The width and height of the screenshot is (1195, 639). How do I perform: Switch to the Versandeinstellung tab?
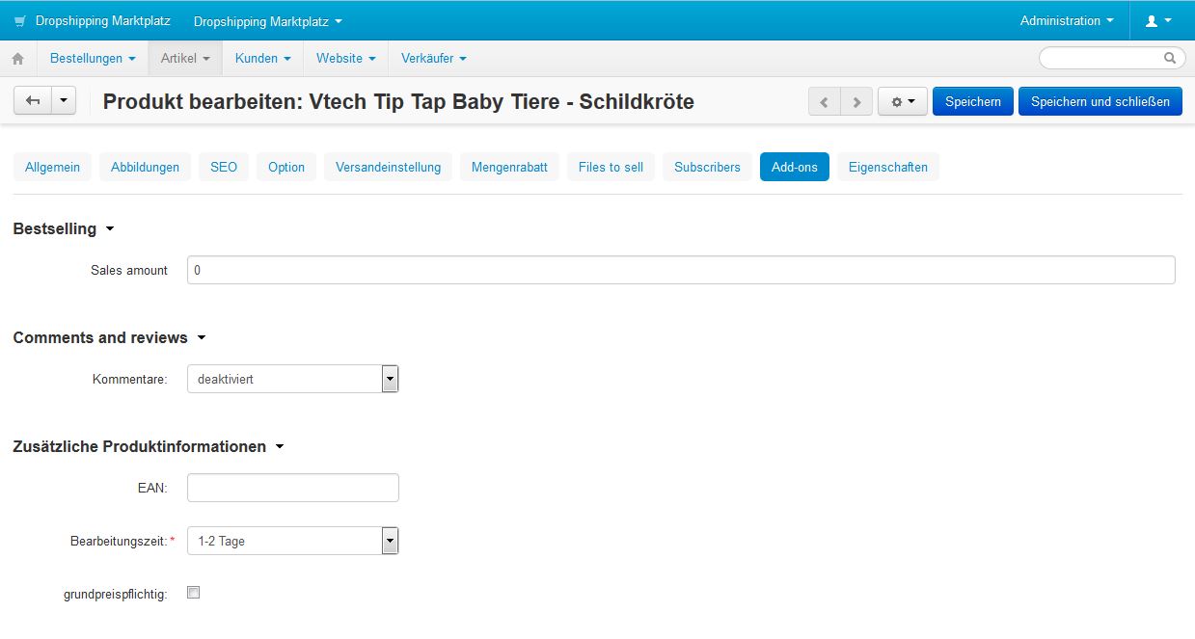pyautogui.click(x=388, y=167)
